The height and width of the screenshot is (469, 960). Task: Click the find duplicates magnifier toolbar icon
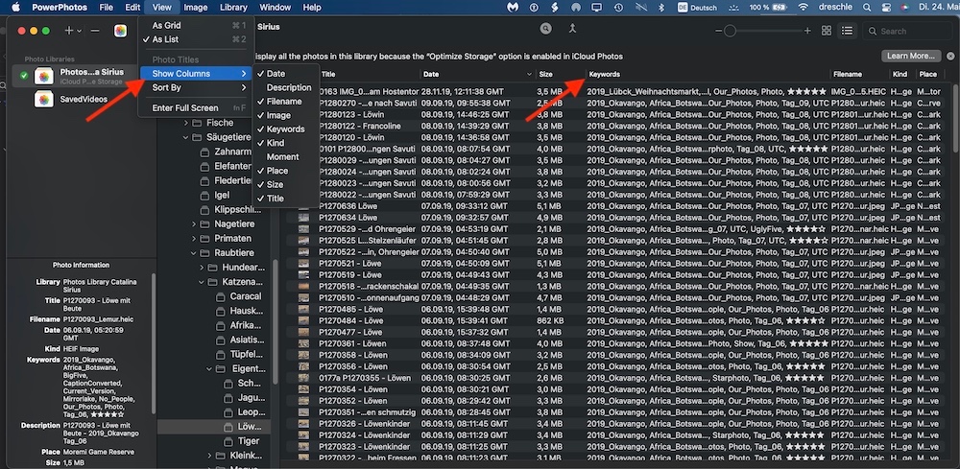[x=545, y=29]
